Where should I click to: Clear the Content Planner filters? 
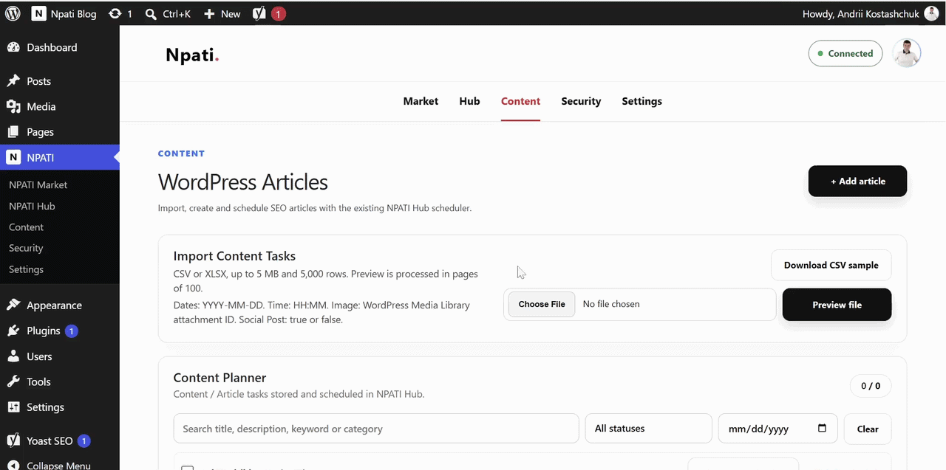(x=868, y=429)
